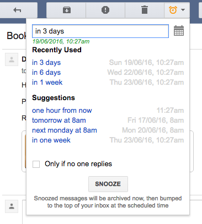Click 'Fri 17/06/16, 8am' date text

click(x=156, y=121)
